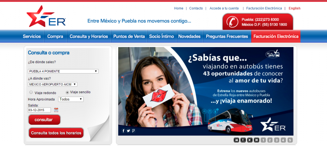Click the rewind slideshow control

[x=236, y=140]
